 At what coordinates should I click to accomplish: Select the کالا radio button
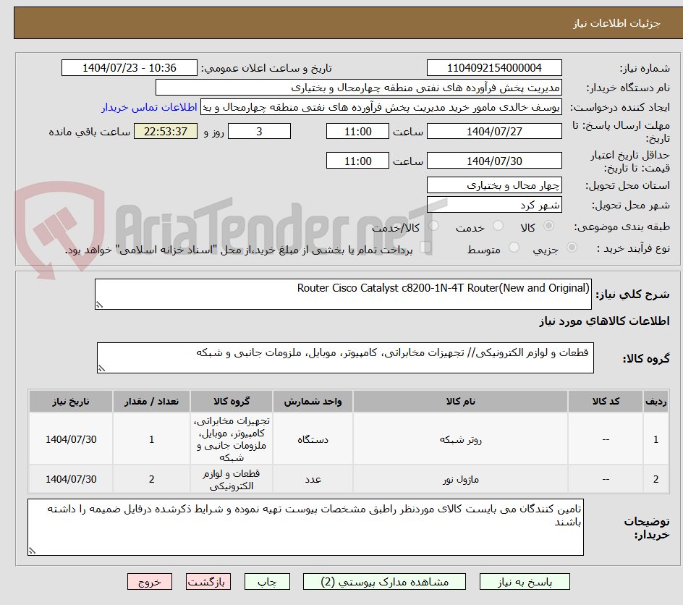pos(548,227)
